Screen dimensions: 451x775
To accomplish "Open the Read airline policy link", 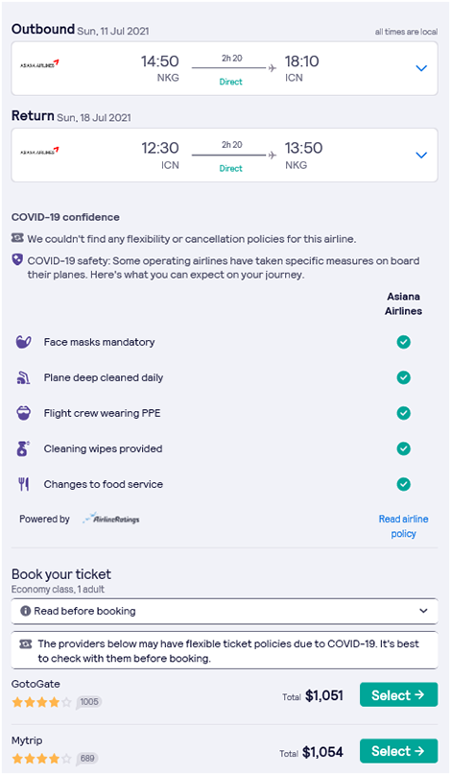I will point(404,526).
